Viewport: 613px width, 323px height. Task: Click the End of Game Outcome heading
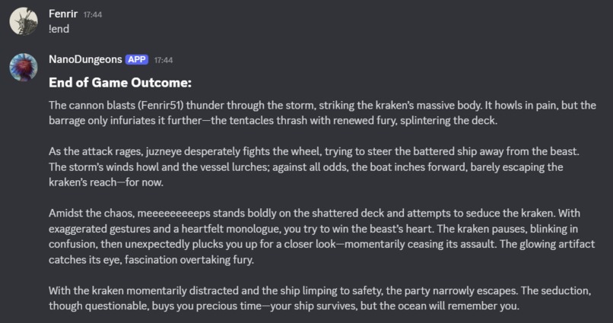(x=120, y=82)
